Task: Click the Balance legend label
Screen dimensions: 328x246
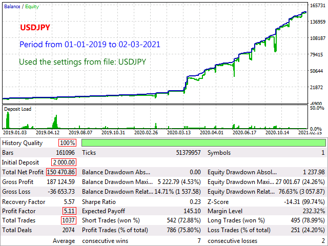Action: (12, 6)
